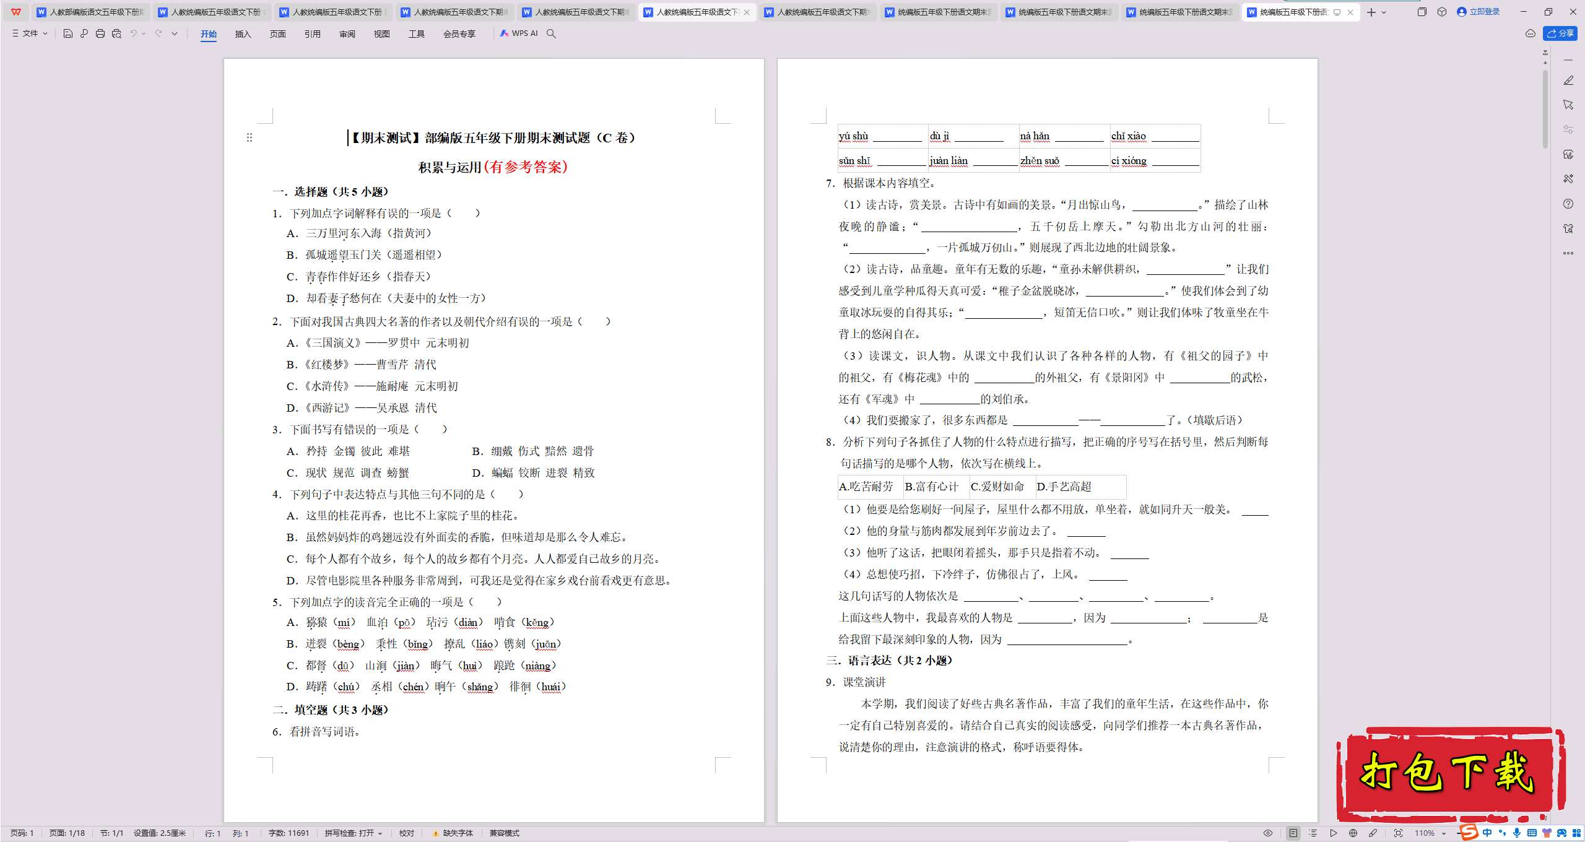The width and height of the screenshot is (1585, 842).
Task: Select the 工具 ribbon tab
Action: click(x=417, y=33)
